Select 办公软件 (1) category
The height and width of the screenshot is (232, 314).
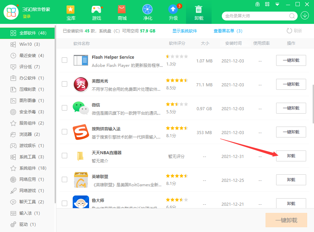pos(27,78)
